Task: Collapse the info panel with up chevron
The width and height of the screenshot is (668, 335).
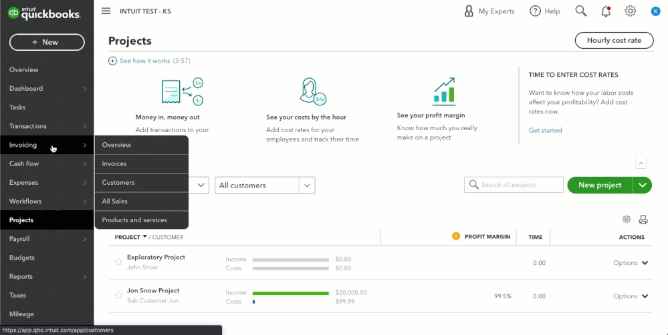Action: click(641, 163)
